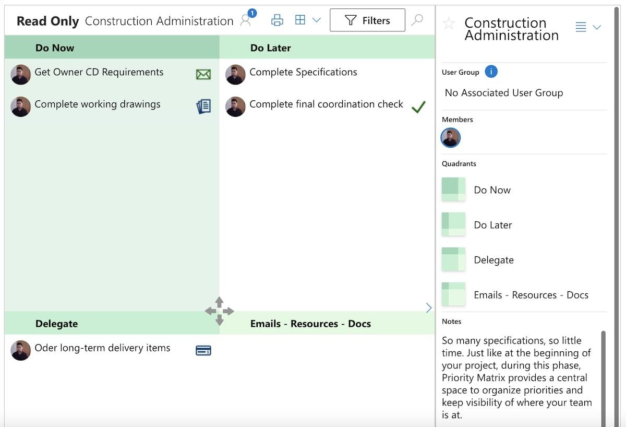Viewport: 626px width, 427px height.
Task: Click the documents icon on Complete working drawings
Action: (x=203, y=106)
